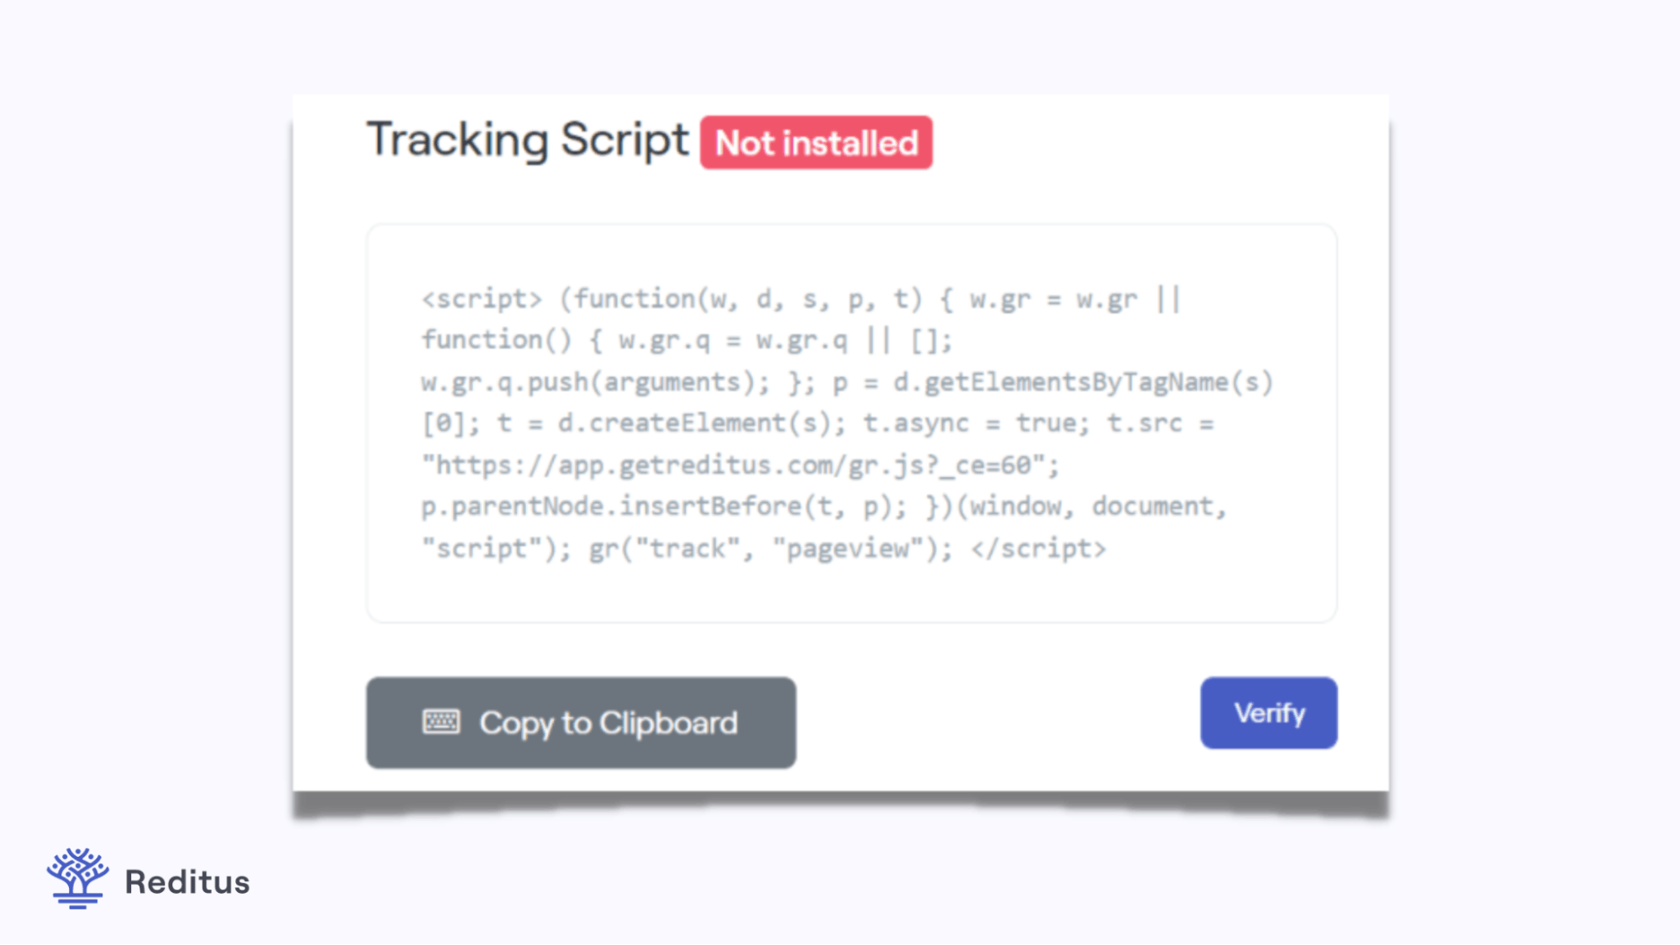
Task: Click Copy to Clipboard button
Action: 581,722
